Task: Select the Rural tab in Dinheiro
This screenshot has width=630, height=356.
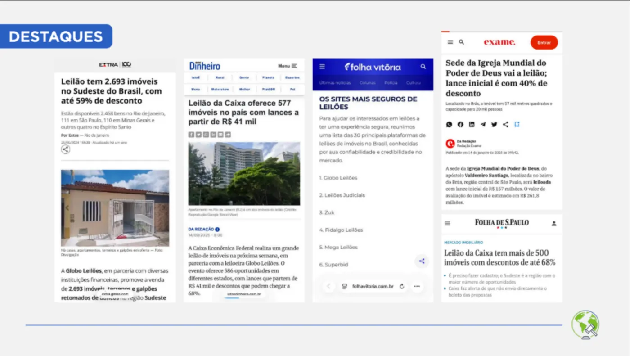Action: (220, 77)
